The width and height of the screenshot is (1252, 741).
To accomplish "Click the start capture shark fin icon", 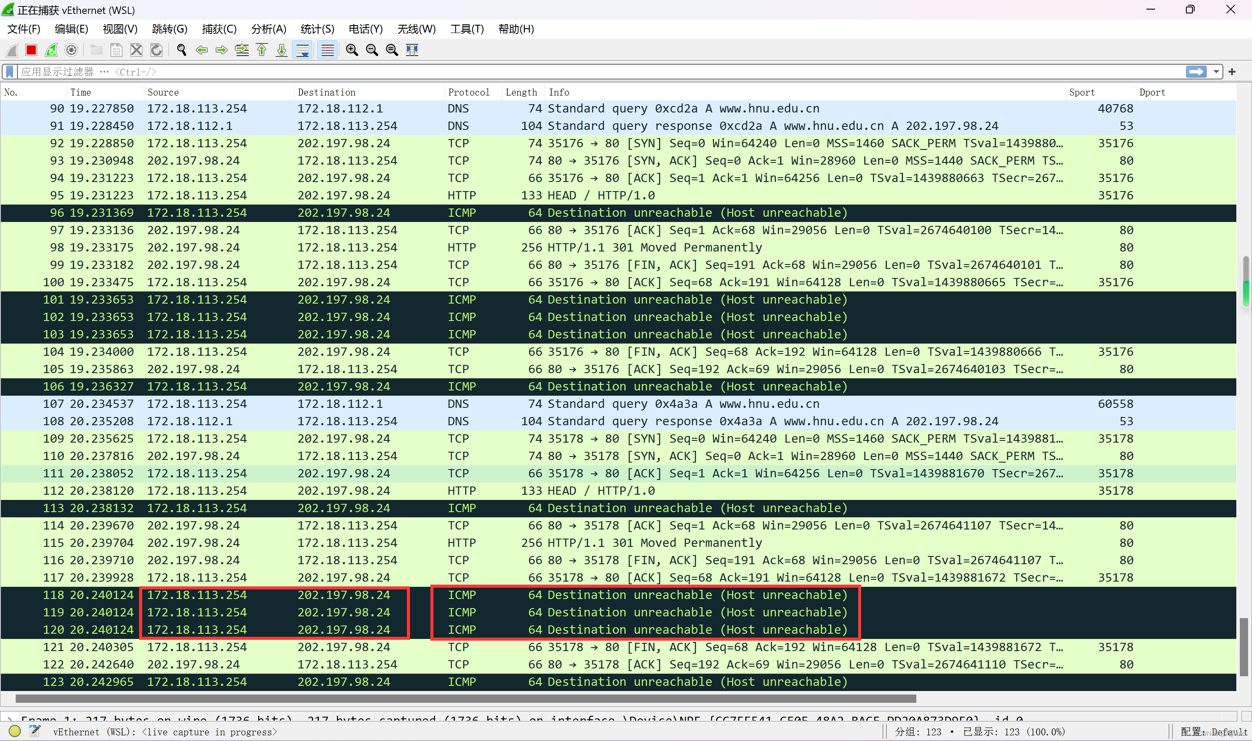I will [12, 50].
